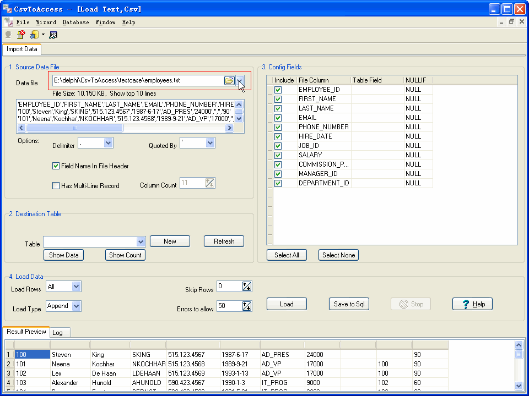This screenshot has width=529, height=396.
Task: Click the Show Data button
Action: click(x=64, y=255)
